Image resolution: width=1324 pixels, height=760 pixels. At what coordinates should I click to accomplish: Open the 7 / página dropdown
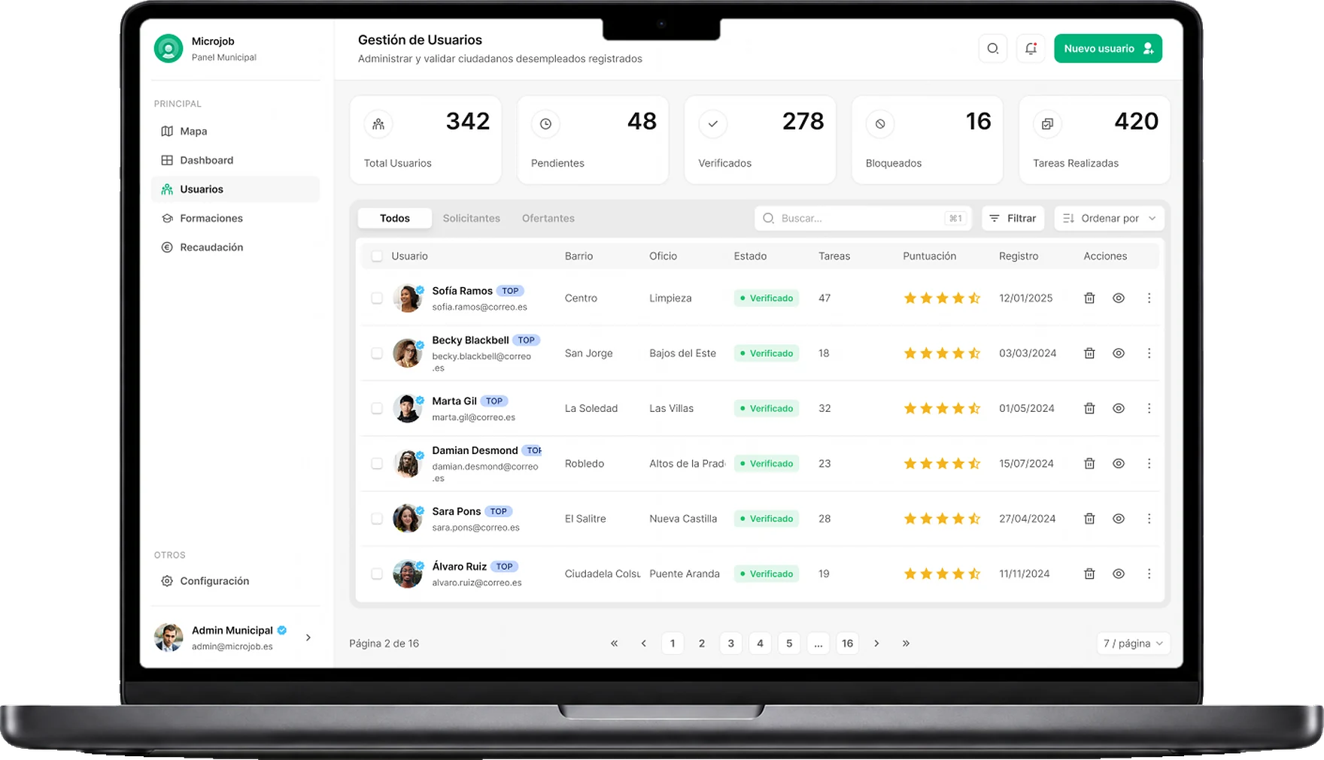tap(1133, 643)
